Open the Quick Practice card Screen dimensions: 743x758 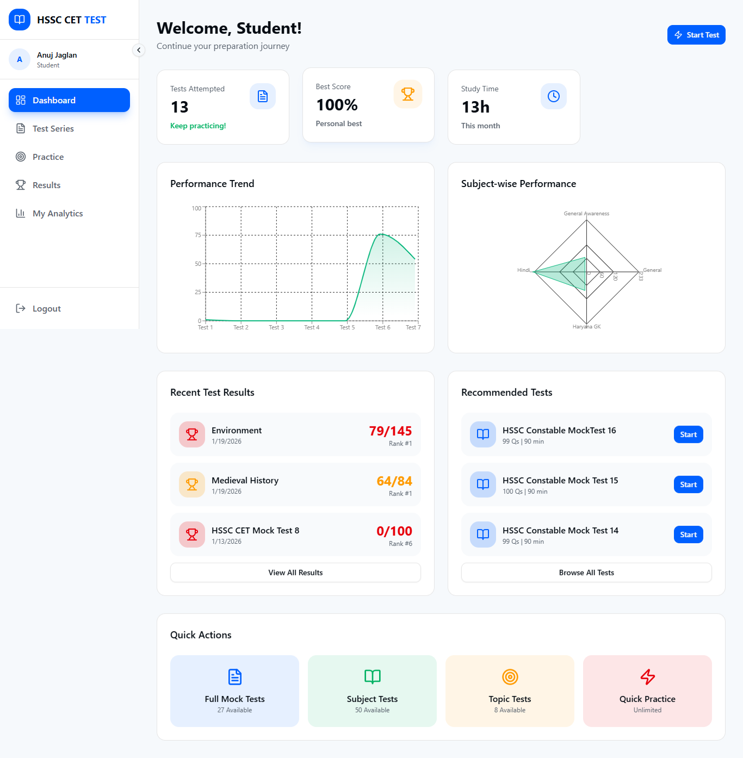647,691
